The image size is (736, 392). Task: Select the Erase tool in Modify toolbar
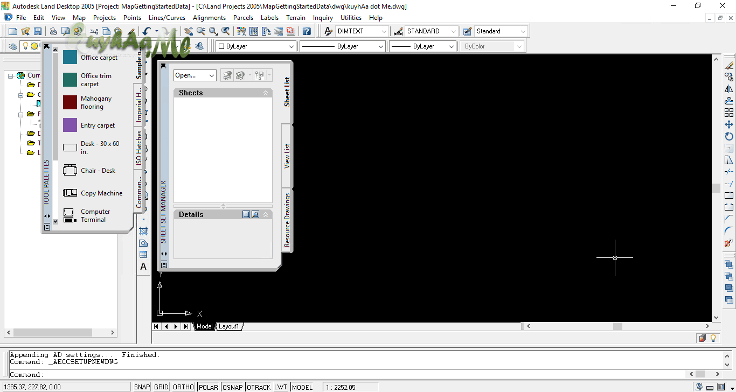coord(729,65)
